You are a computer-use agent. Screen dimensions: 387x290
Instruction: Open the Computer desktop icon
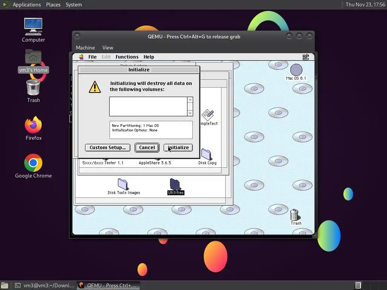(33, 27)
